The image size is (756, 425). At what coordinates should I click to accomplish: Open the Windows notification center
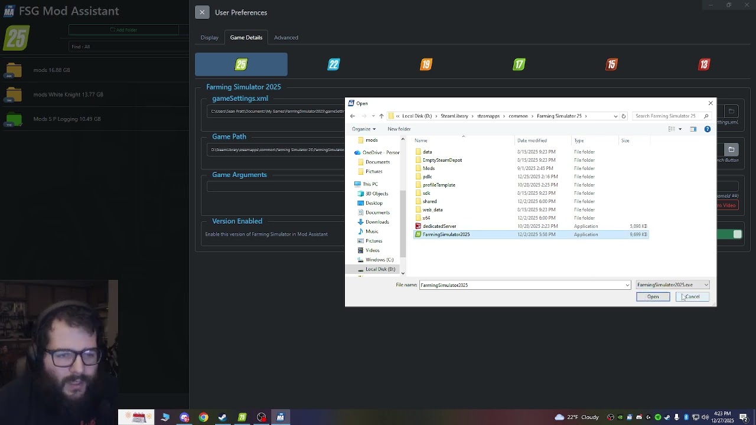[x=744, y=417]
